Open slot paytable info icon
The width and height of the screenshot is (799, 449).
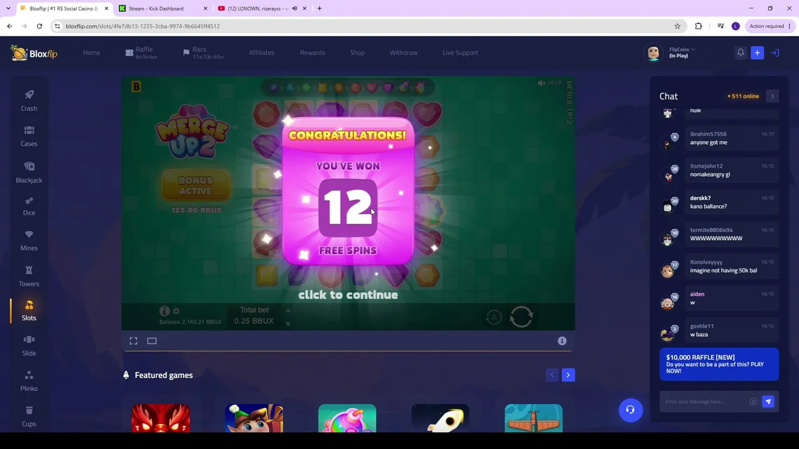tap(165, 311)
